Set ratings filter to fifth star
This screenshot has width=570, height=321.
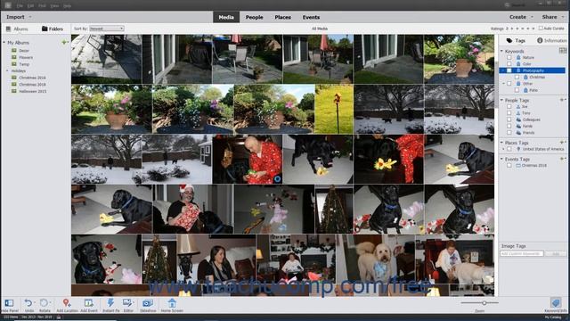pos(533,29)
